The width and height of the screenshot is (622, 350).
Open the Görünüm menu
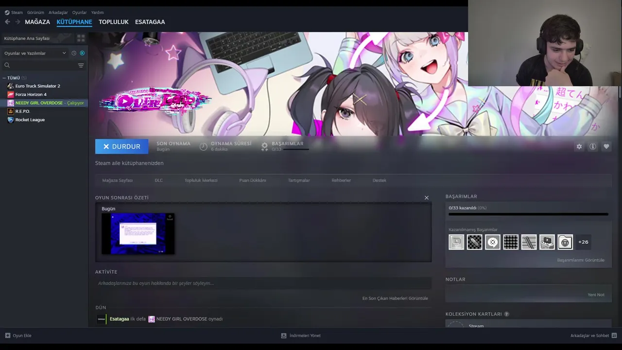(x=35, y=13)
